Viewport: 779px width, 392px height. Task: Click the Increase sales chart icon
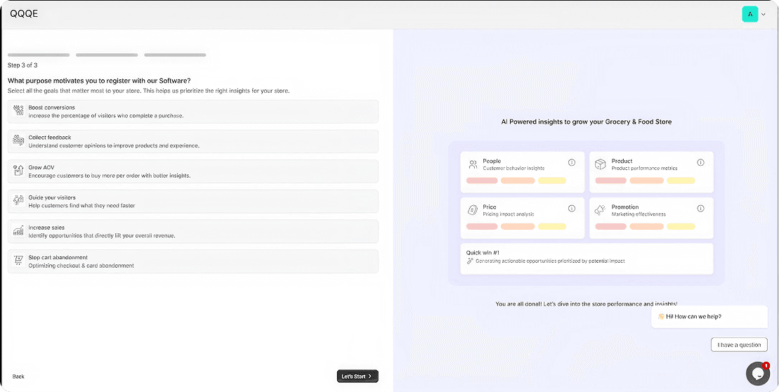(x=18, y=230)
